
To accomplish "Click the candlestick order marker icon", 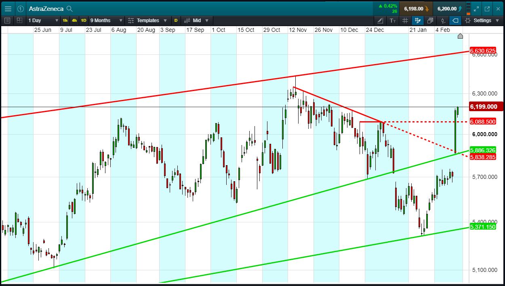I will [443, 20].
